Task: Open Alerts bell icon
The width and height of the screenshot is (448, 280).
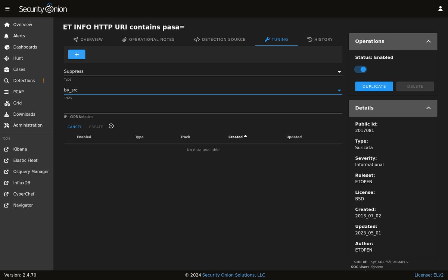Action: 6,36
